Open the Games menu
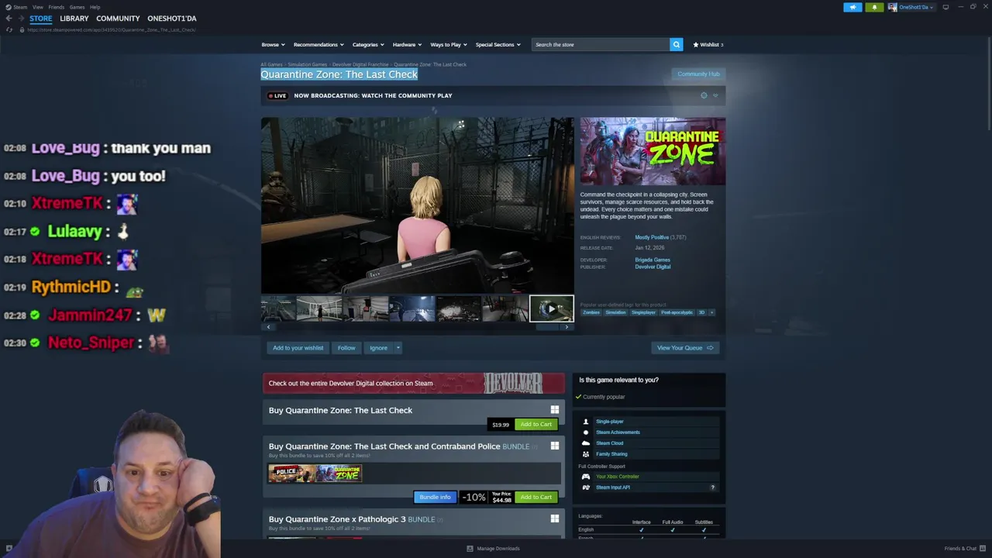992x558 pixels. click(x=77, y=7)
